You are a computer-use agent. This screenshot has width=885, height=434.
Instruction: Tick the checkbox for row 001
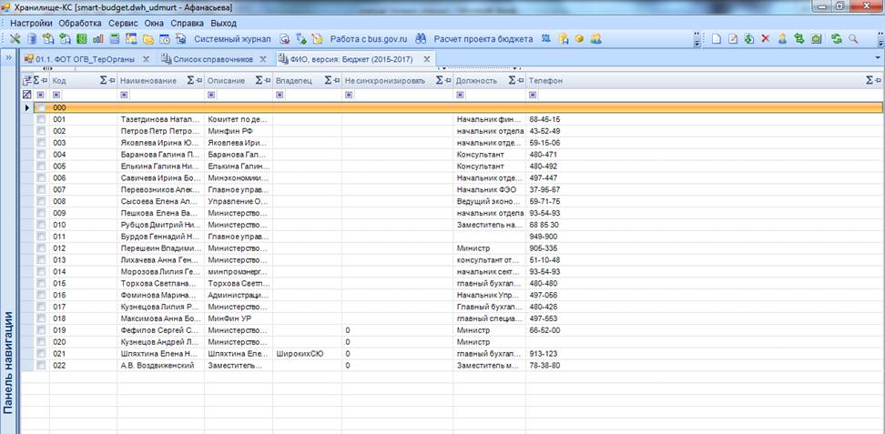[41, 119]
